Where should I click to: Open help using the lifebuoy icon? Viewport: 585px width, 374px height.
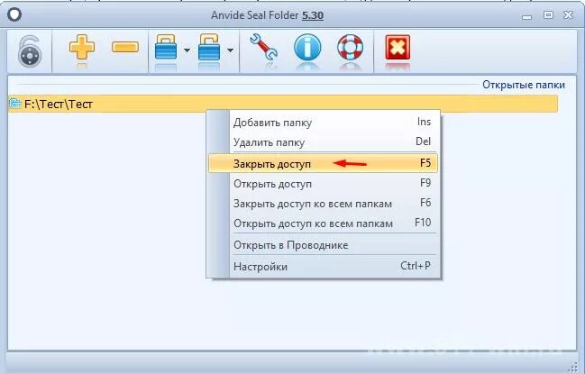[x=350, y=48]
